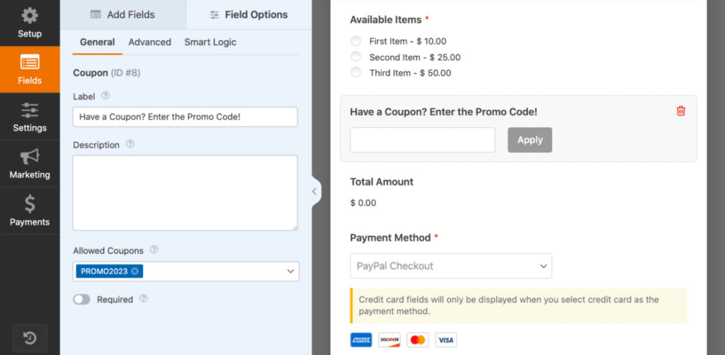
Task: Open the Add Fields panel
Action: tap(122, 14)
